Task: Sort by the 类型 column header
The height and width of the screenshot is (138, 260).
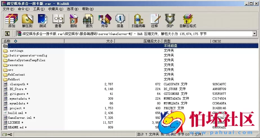Action: click(186, 41)
